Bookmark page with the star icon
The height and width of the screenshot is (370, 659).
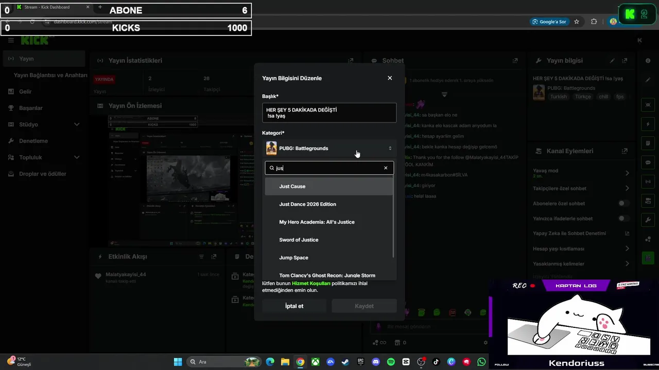pyautogui.click(x=577, y=22)
